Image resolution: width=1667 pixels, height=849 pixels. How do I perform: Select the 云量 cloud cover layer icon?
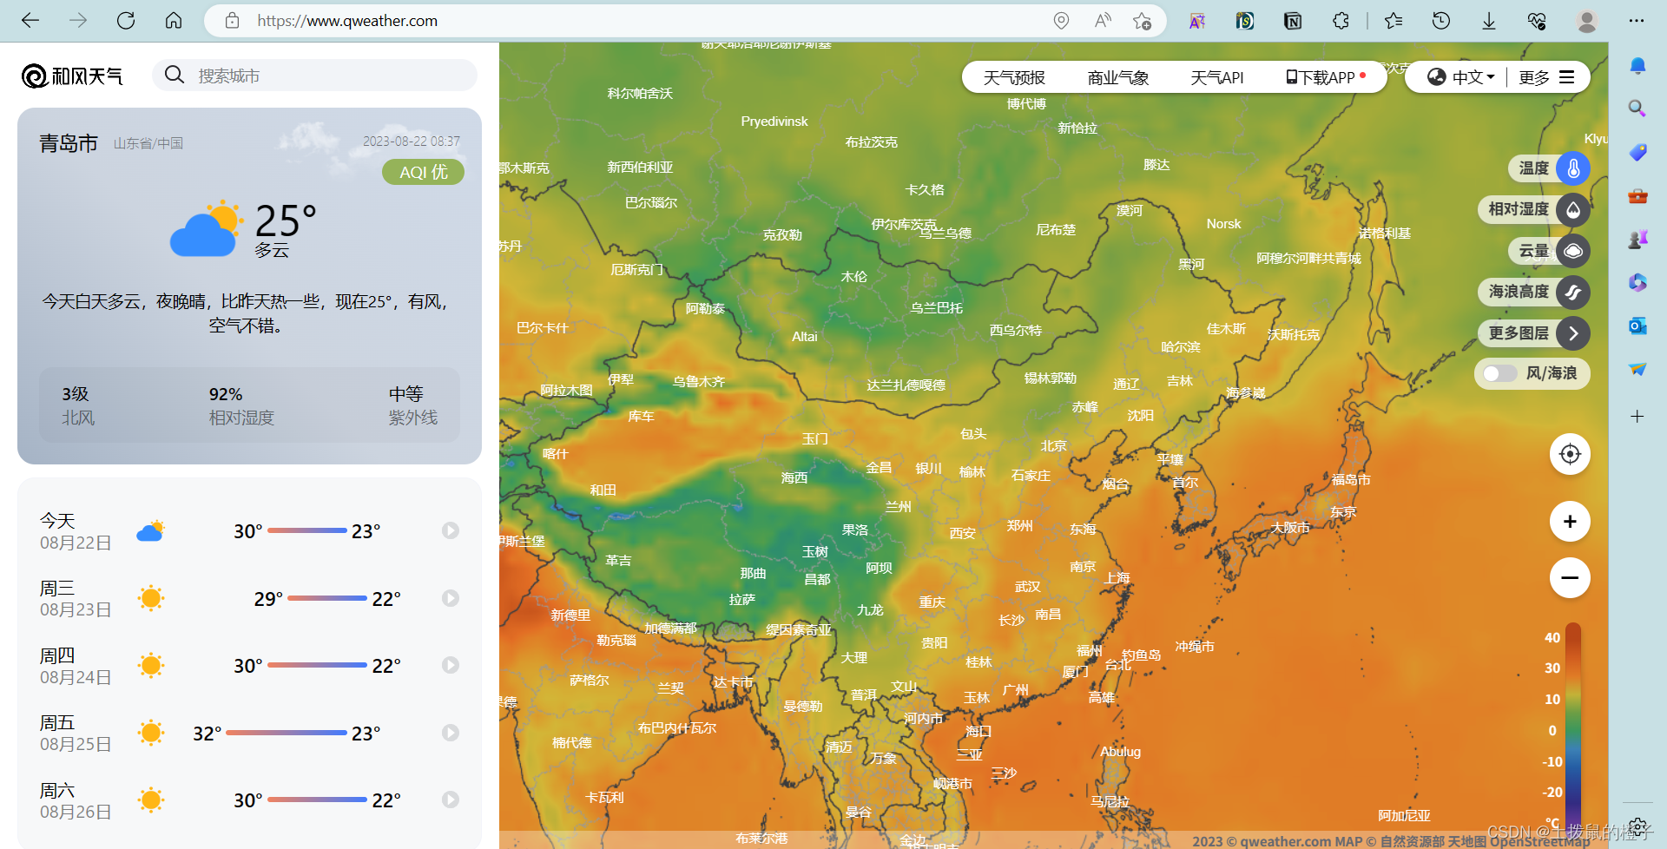click(1573, 252)
